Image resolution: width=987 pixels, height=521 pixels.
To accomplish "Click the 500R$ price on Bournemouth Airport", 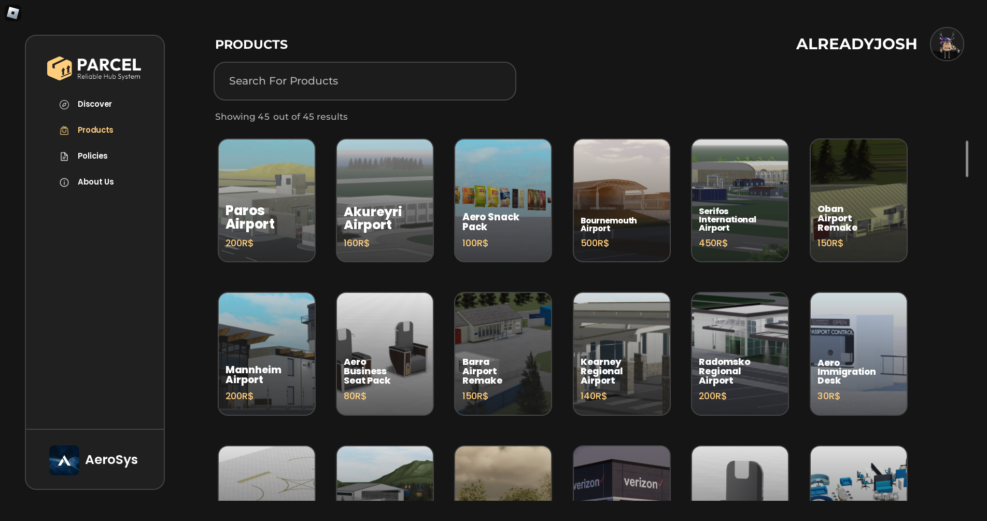I will click(x=595, y=243).
